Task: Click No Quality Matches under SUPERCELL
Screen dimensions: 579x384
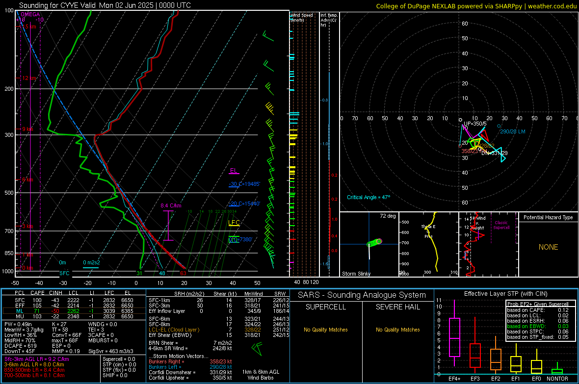Action: tap(326, 330)
